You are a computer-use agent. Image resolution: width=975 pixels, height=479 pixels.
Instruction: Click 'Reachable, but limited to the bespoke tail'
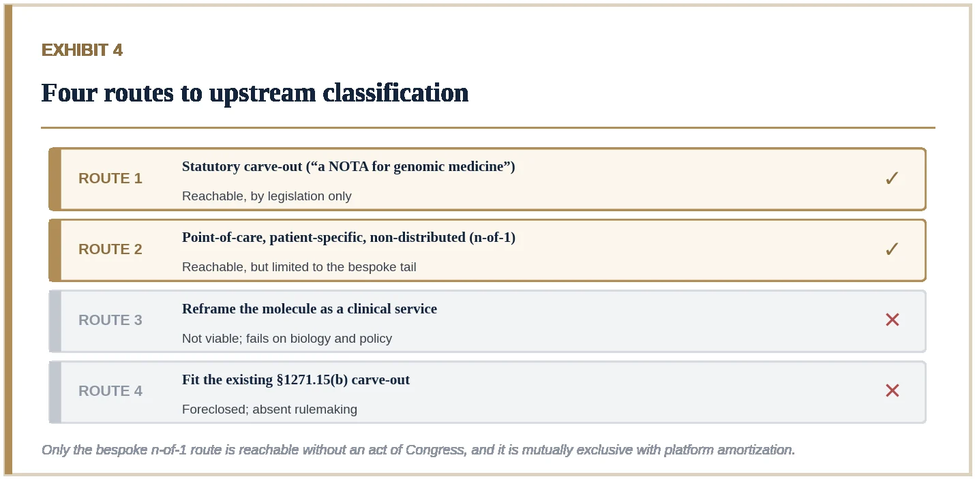click(299, 267)
